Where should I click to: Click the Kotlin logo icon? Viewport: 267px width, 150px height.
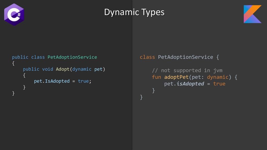click(252, 14)
